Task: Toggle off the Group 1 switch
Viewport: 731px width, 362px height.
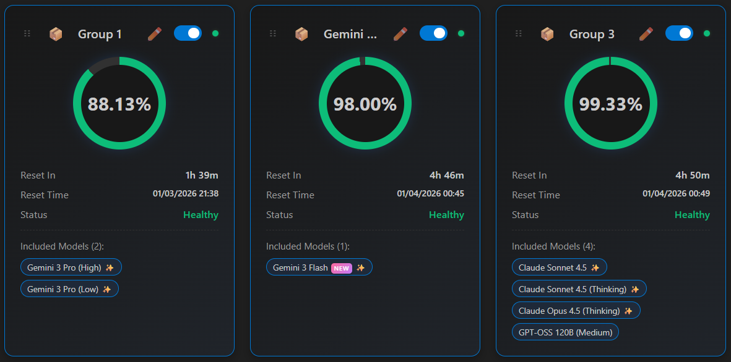Action: click(188, 33)
